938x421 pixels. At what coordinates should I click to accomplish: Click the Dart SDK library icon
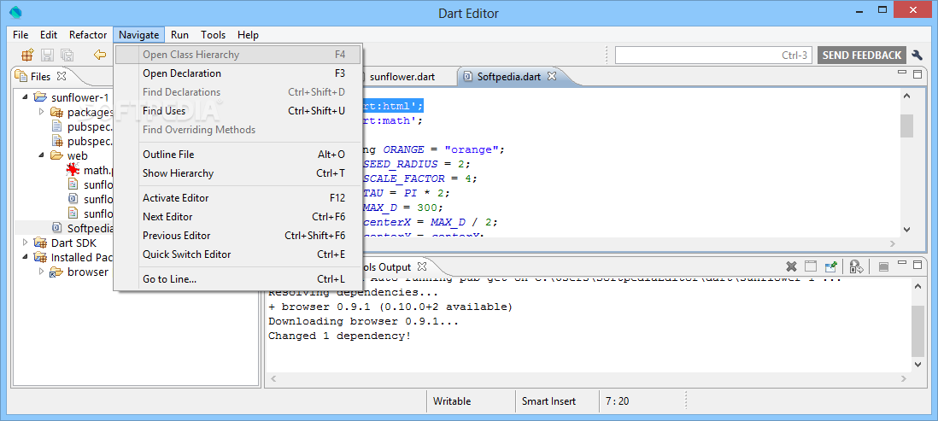point(40,243)
